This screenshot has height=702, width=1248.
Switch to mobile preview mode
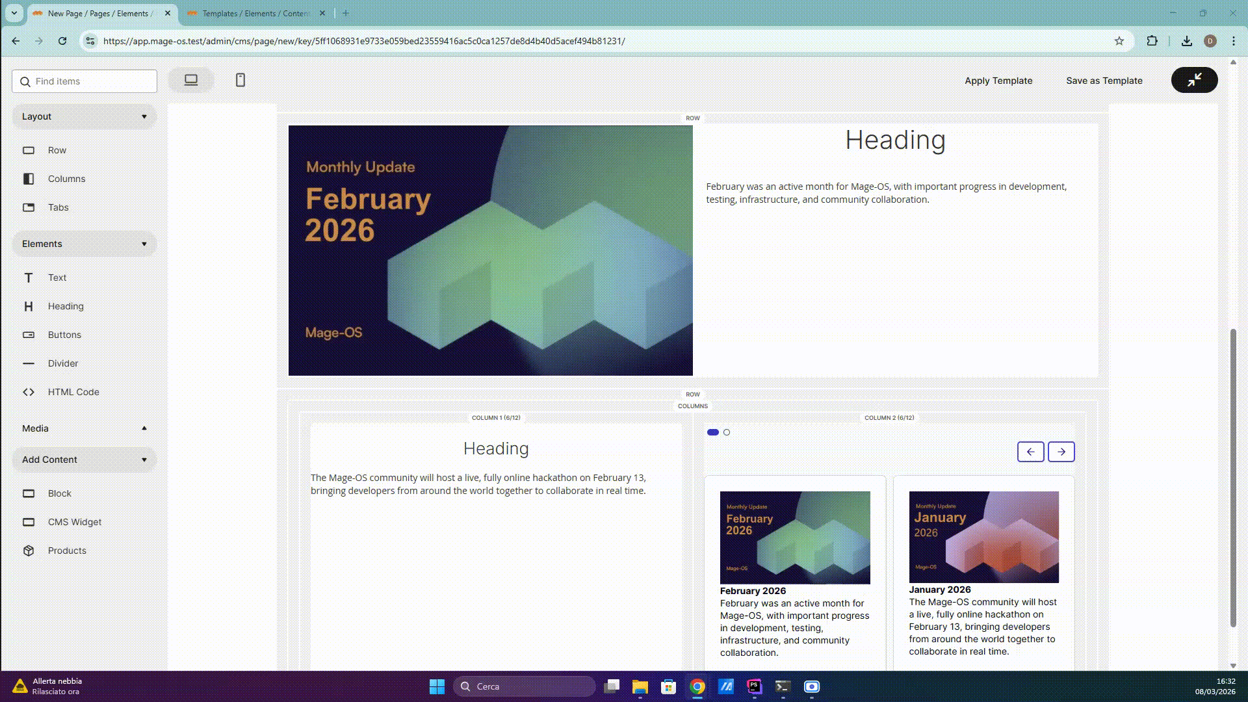pyautogui.click(x=240, y=80)
